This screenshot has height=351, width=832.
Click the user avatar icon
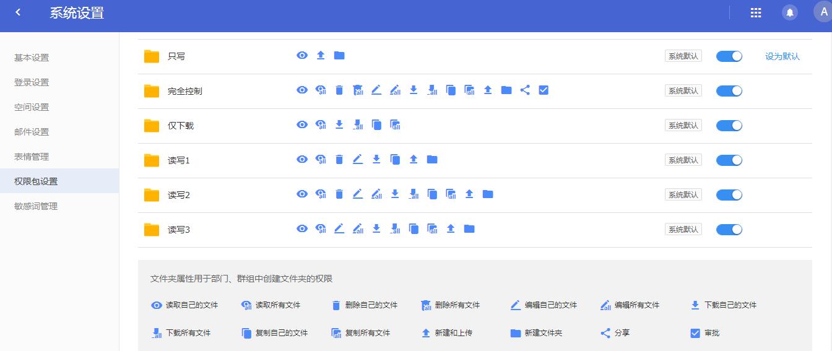pos(823,12)
